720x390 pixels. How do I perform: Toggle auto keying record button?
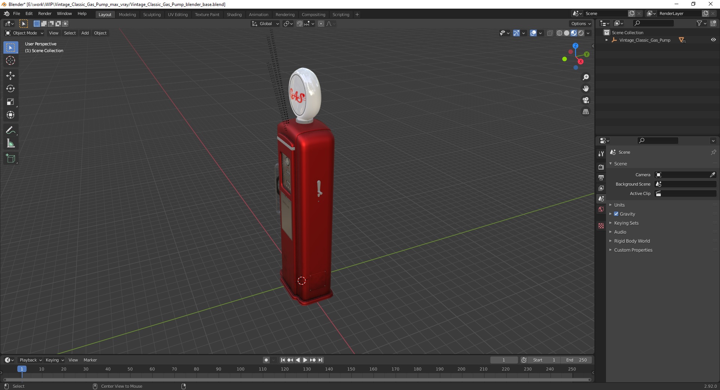tap(266, 360)
